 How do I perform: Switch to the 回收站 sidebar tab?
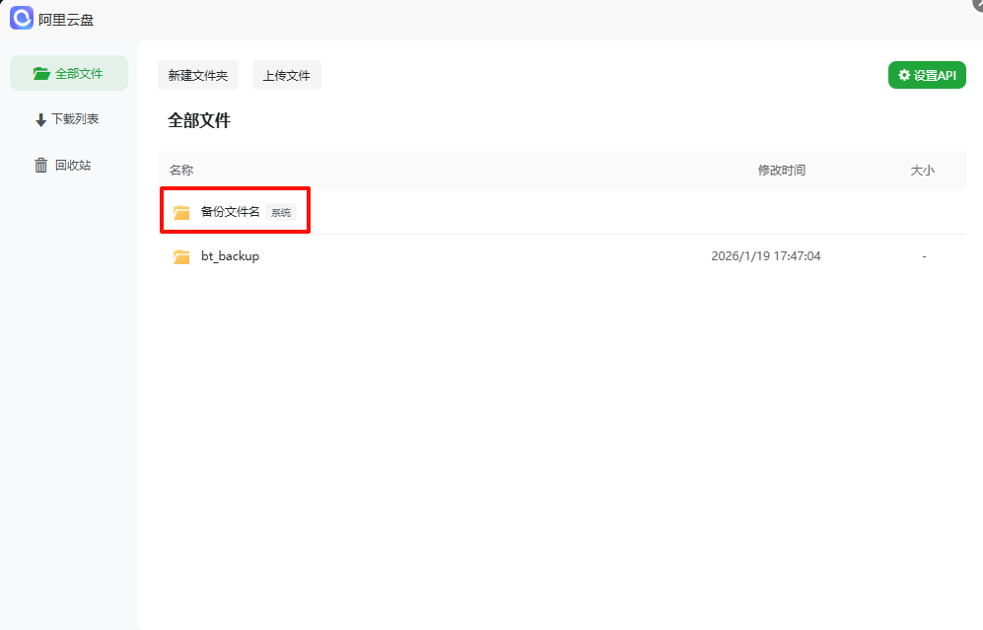coord(73,166)
